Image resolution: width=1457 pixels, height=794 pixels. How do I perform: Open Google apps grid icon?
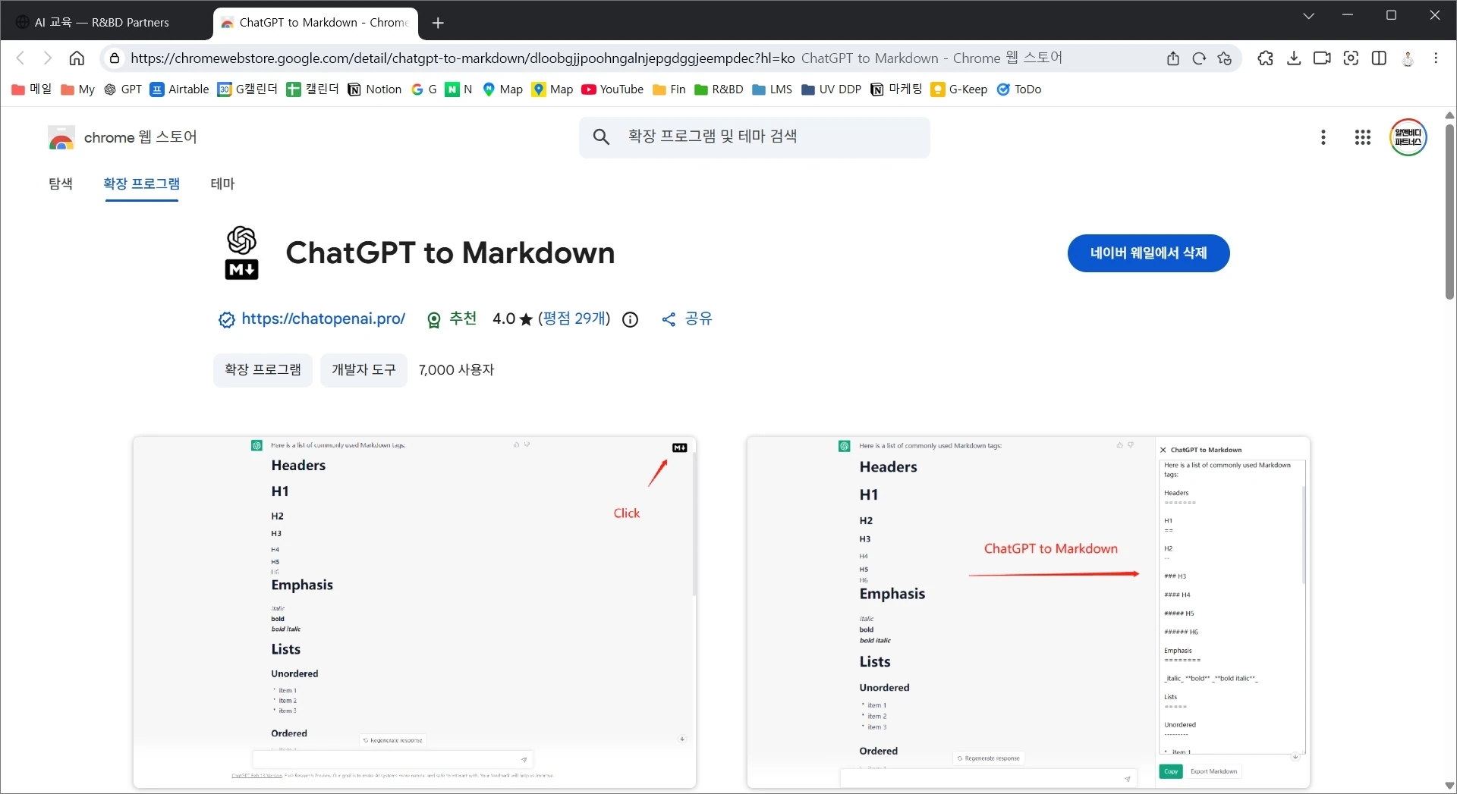(x=1363, y=137)
